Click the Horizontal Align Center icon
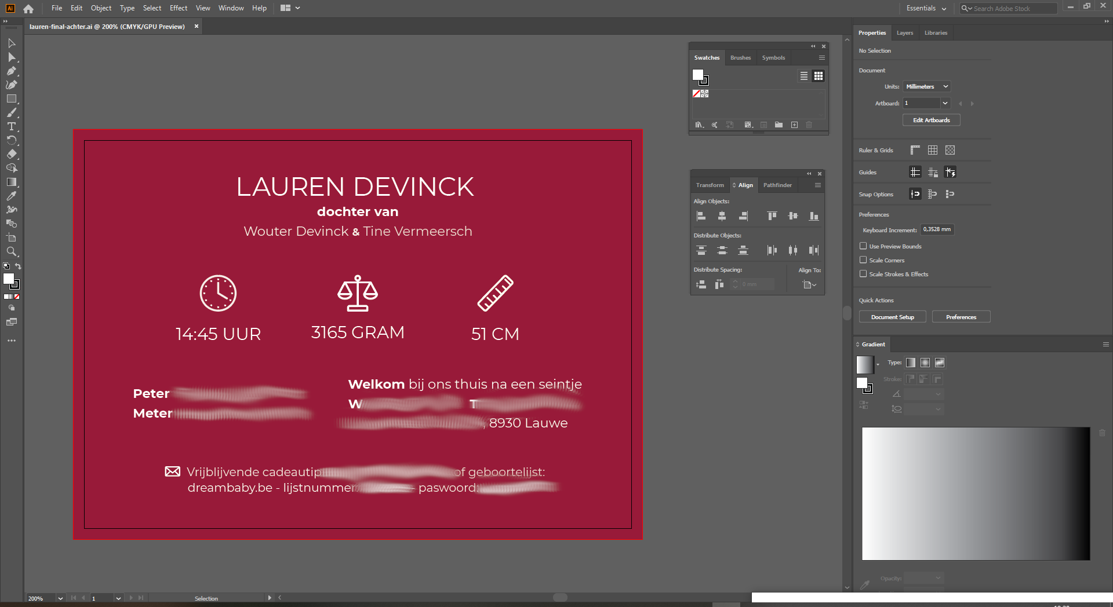 click(x=722, y=215)
